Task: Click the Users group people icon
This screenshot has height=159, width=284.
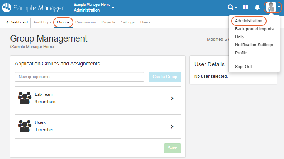Action: tap(25, 126)
